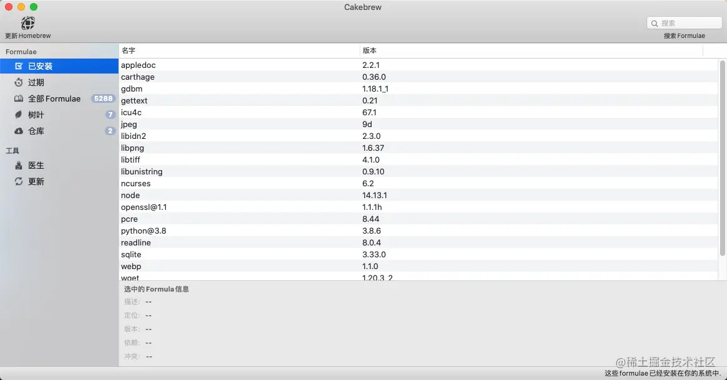Select the sqlite row
Viewport: 727px width, 380px height.
pyautogui.click(x=418, y=254)
